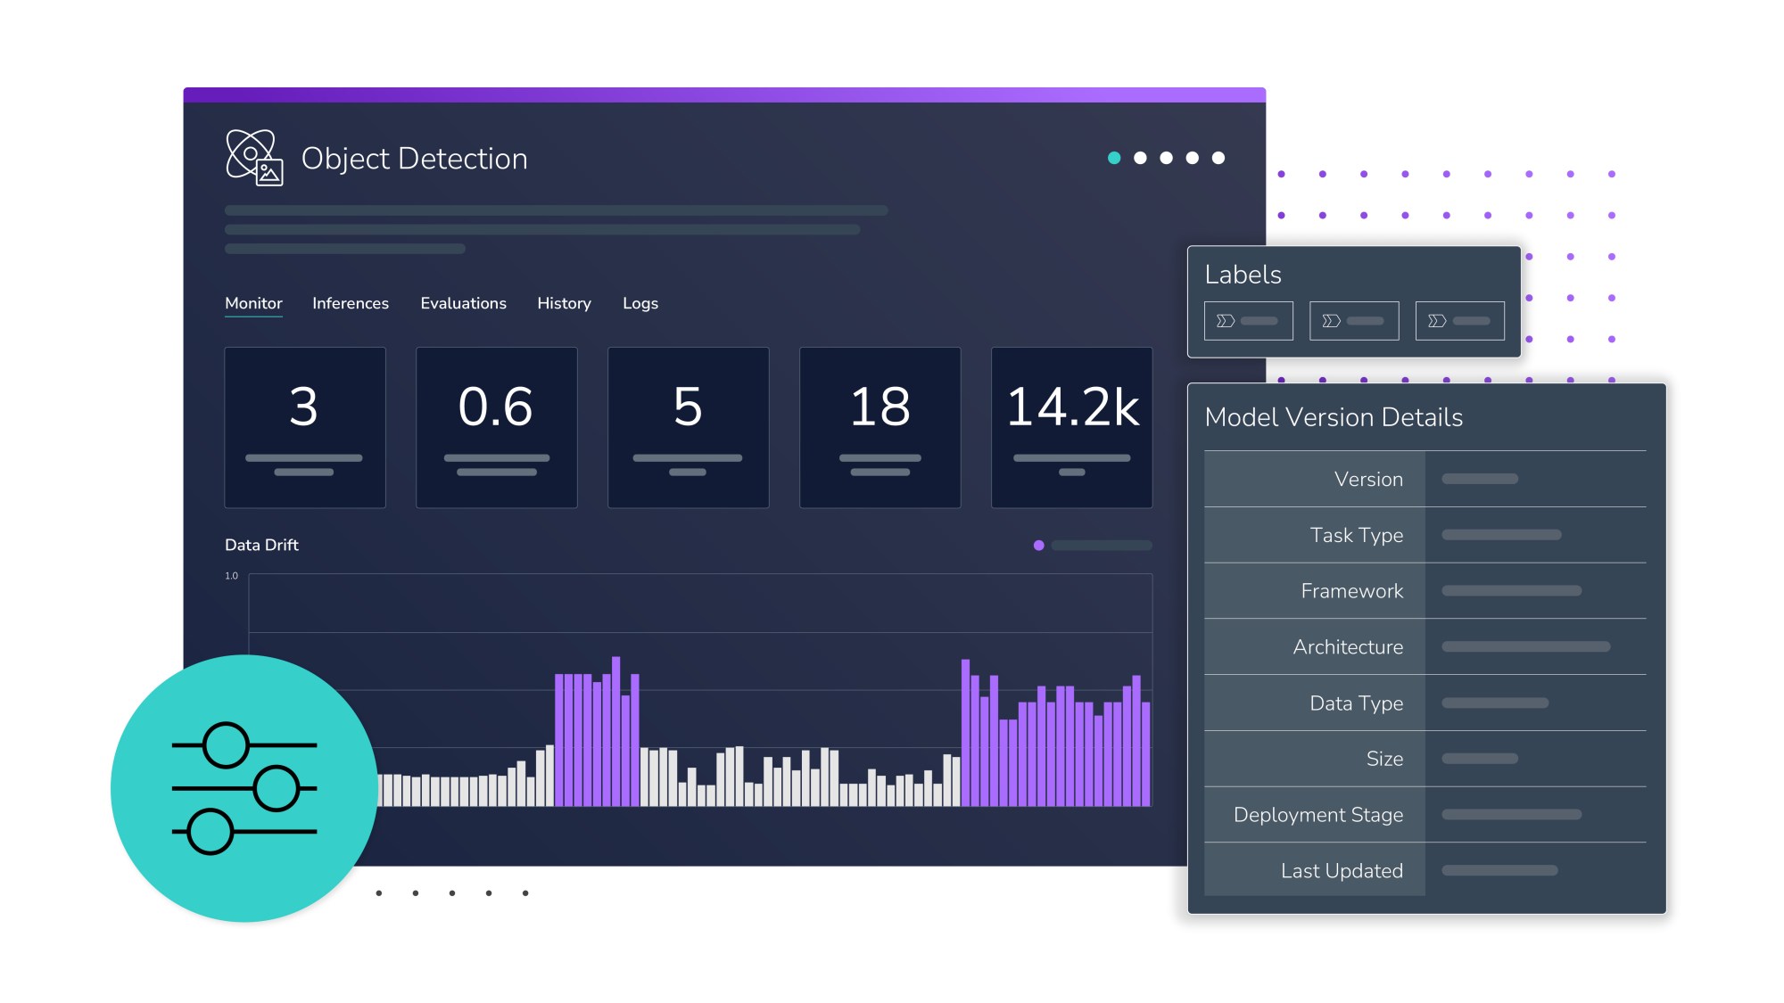Open the Evaluations tab
This screenshot has height=1003, width=1784.
(x=463, y=303)
